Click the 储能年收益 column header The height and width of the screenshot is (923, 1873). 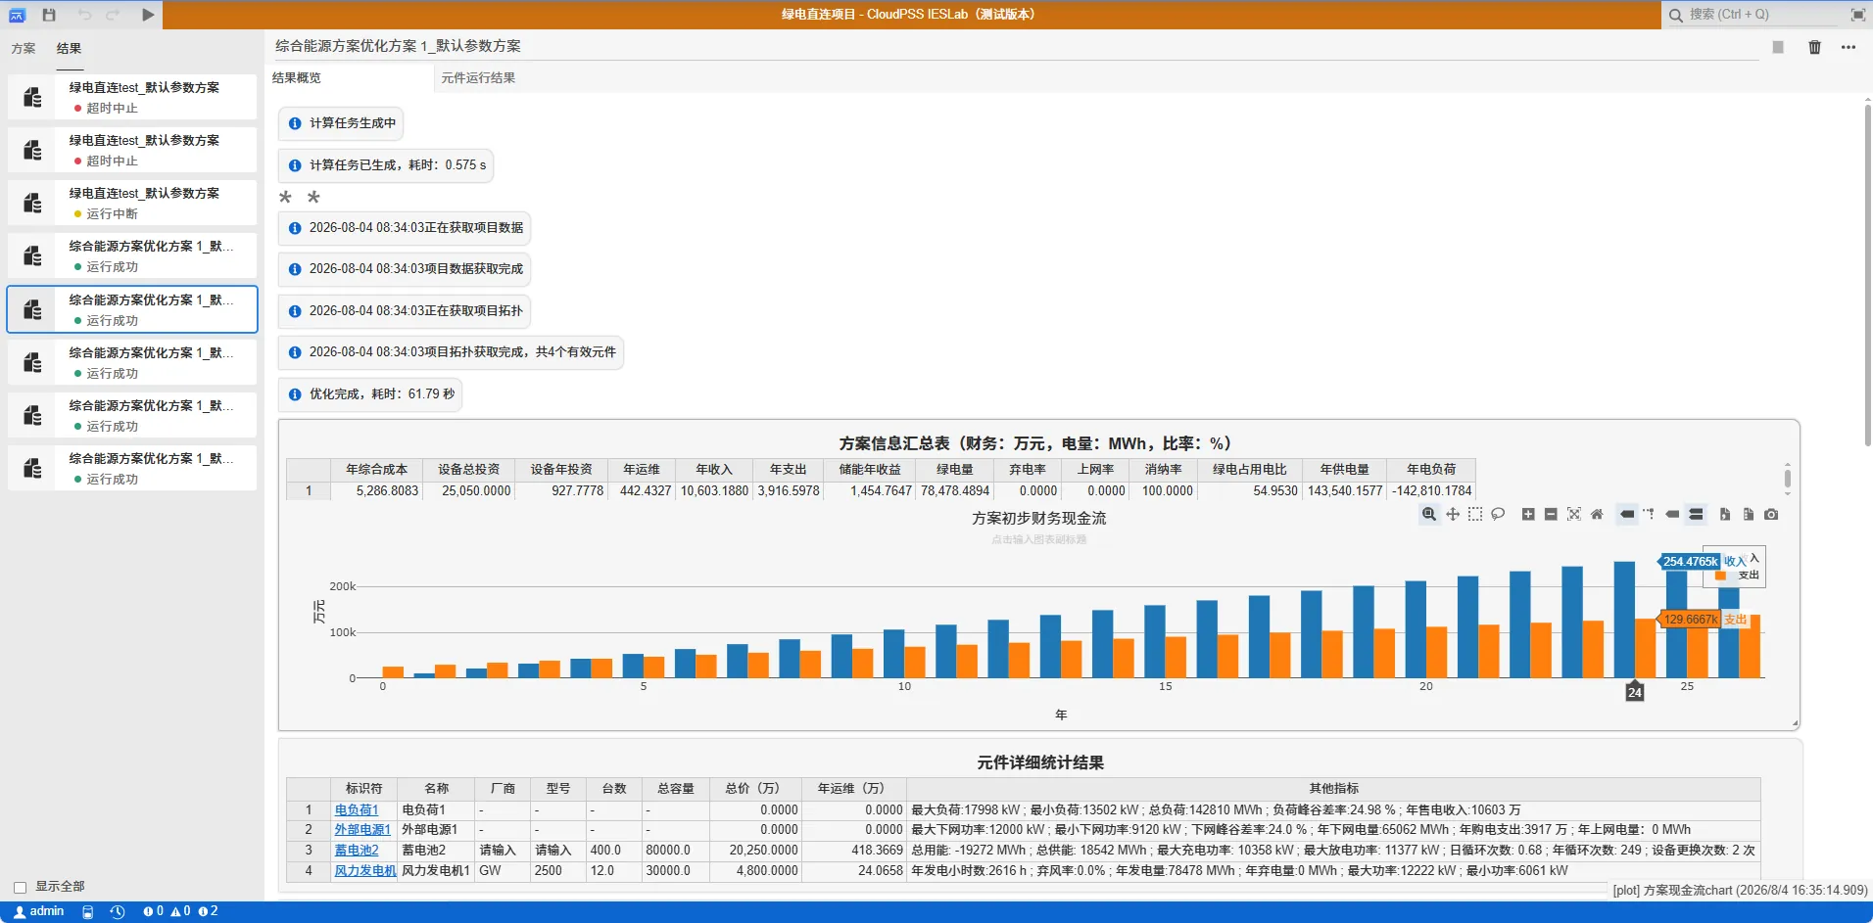click(870, 470)
